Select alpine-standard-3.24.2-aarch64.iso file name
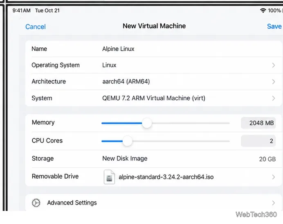The image size is (283, 224). click(x=166, y=177)
